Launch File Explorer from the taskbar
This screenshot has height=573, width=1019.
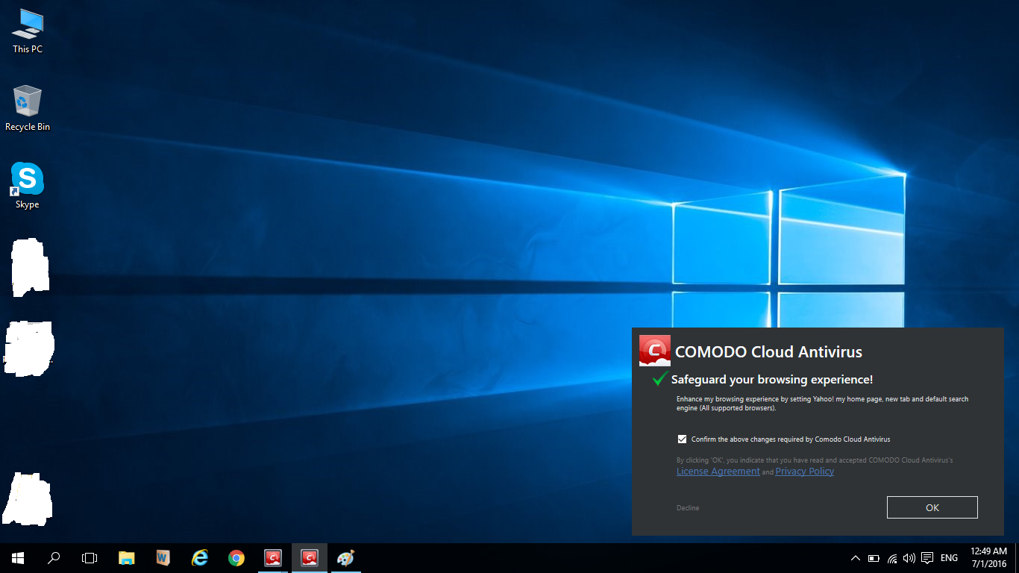pyautogui.click(x=127, y=558)
